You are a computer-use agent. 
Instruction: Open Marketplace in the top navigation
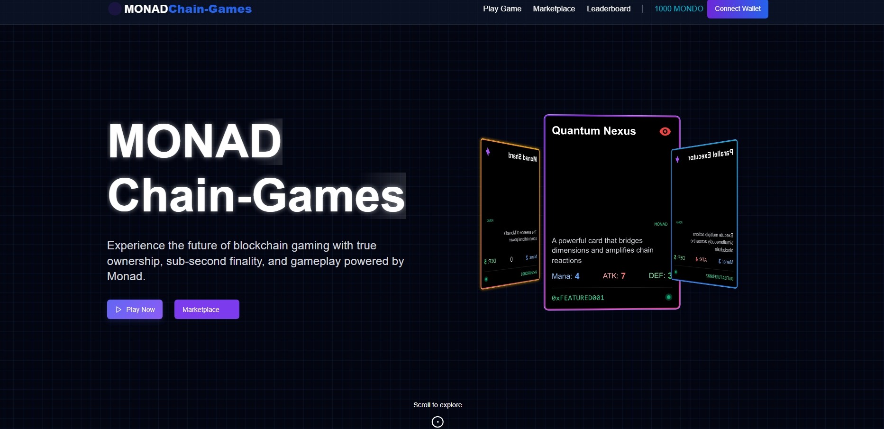pos(554,9)
